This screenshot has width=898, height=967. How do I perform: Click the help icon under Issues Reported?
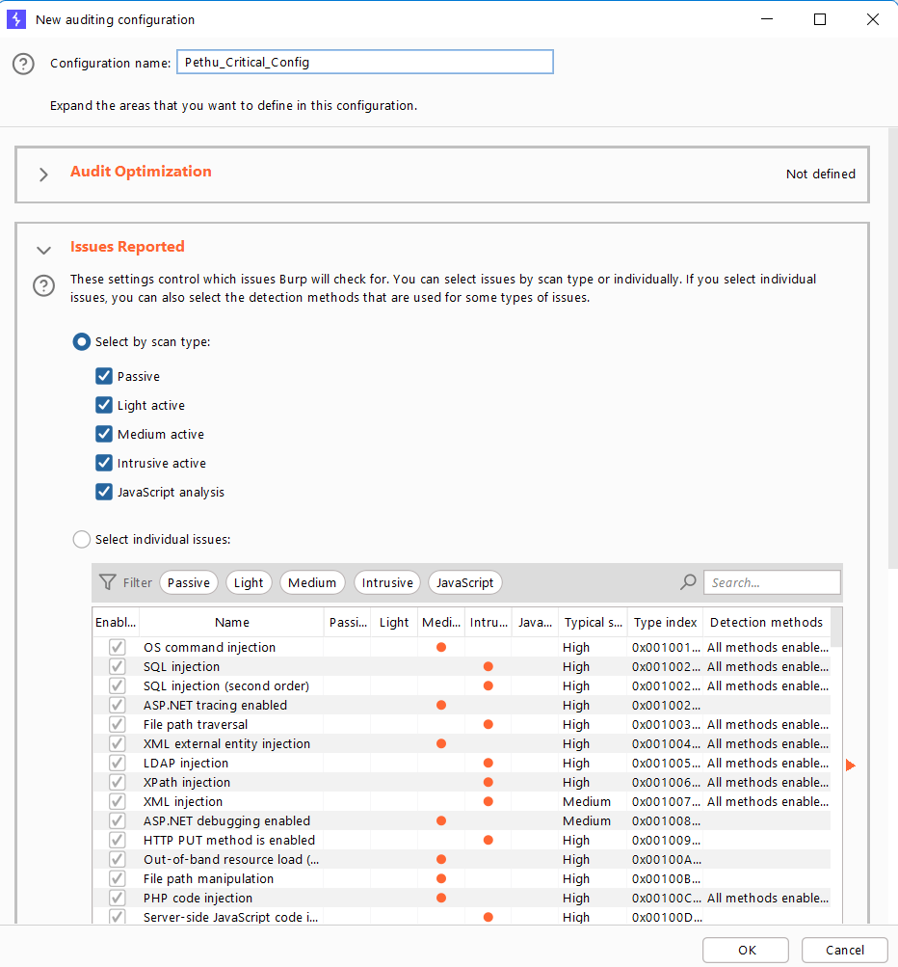pos(43,285)
